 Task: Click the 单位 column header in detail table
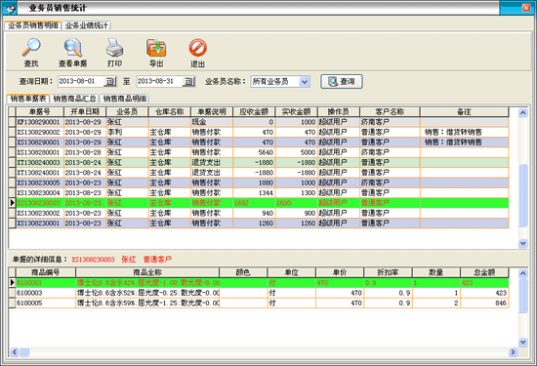click(x=292, y=272)
